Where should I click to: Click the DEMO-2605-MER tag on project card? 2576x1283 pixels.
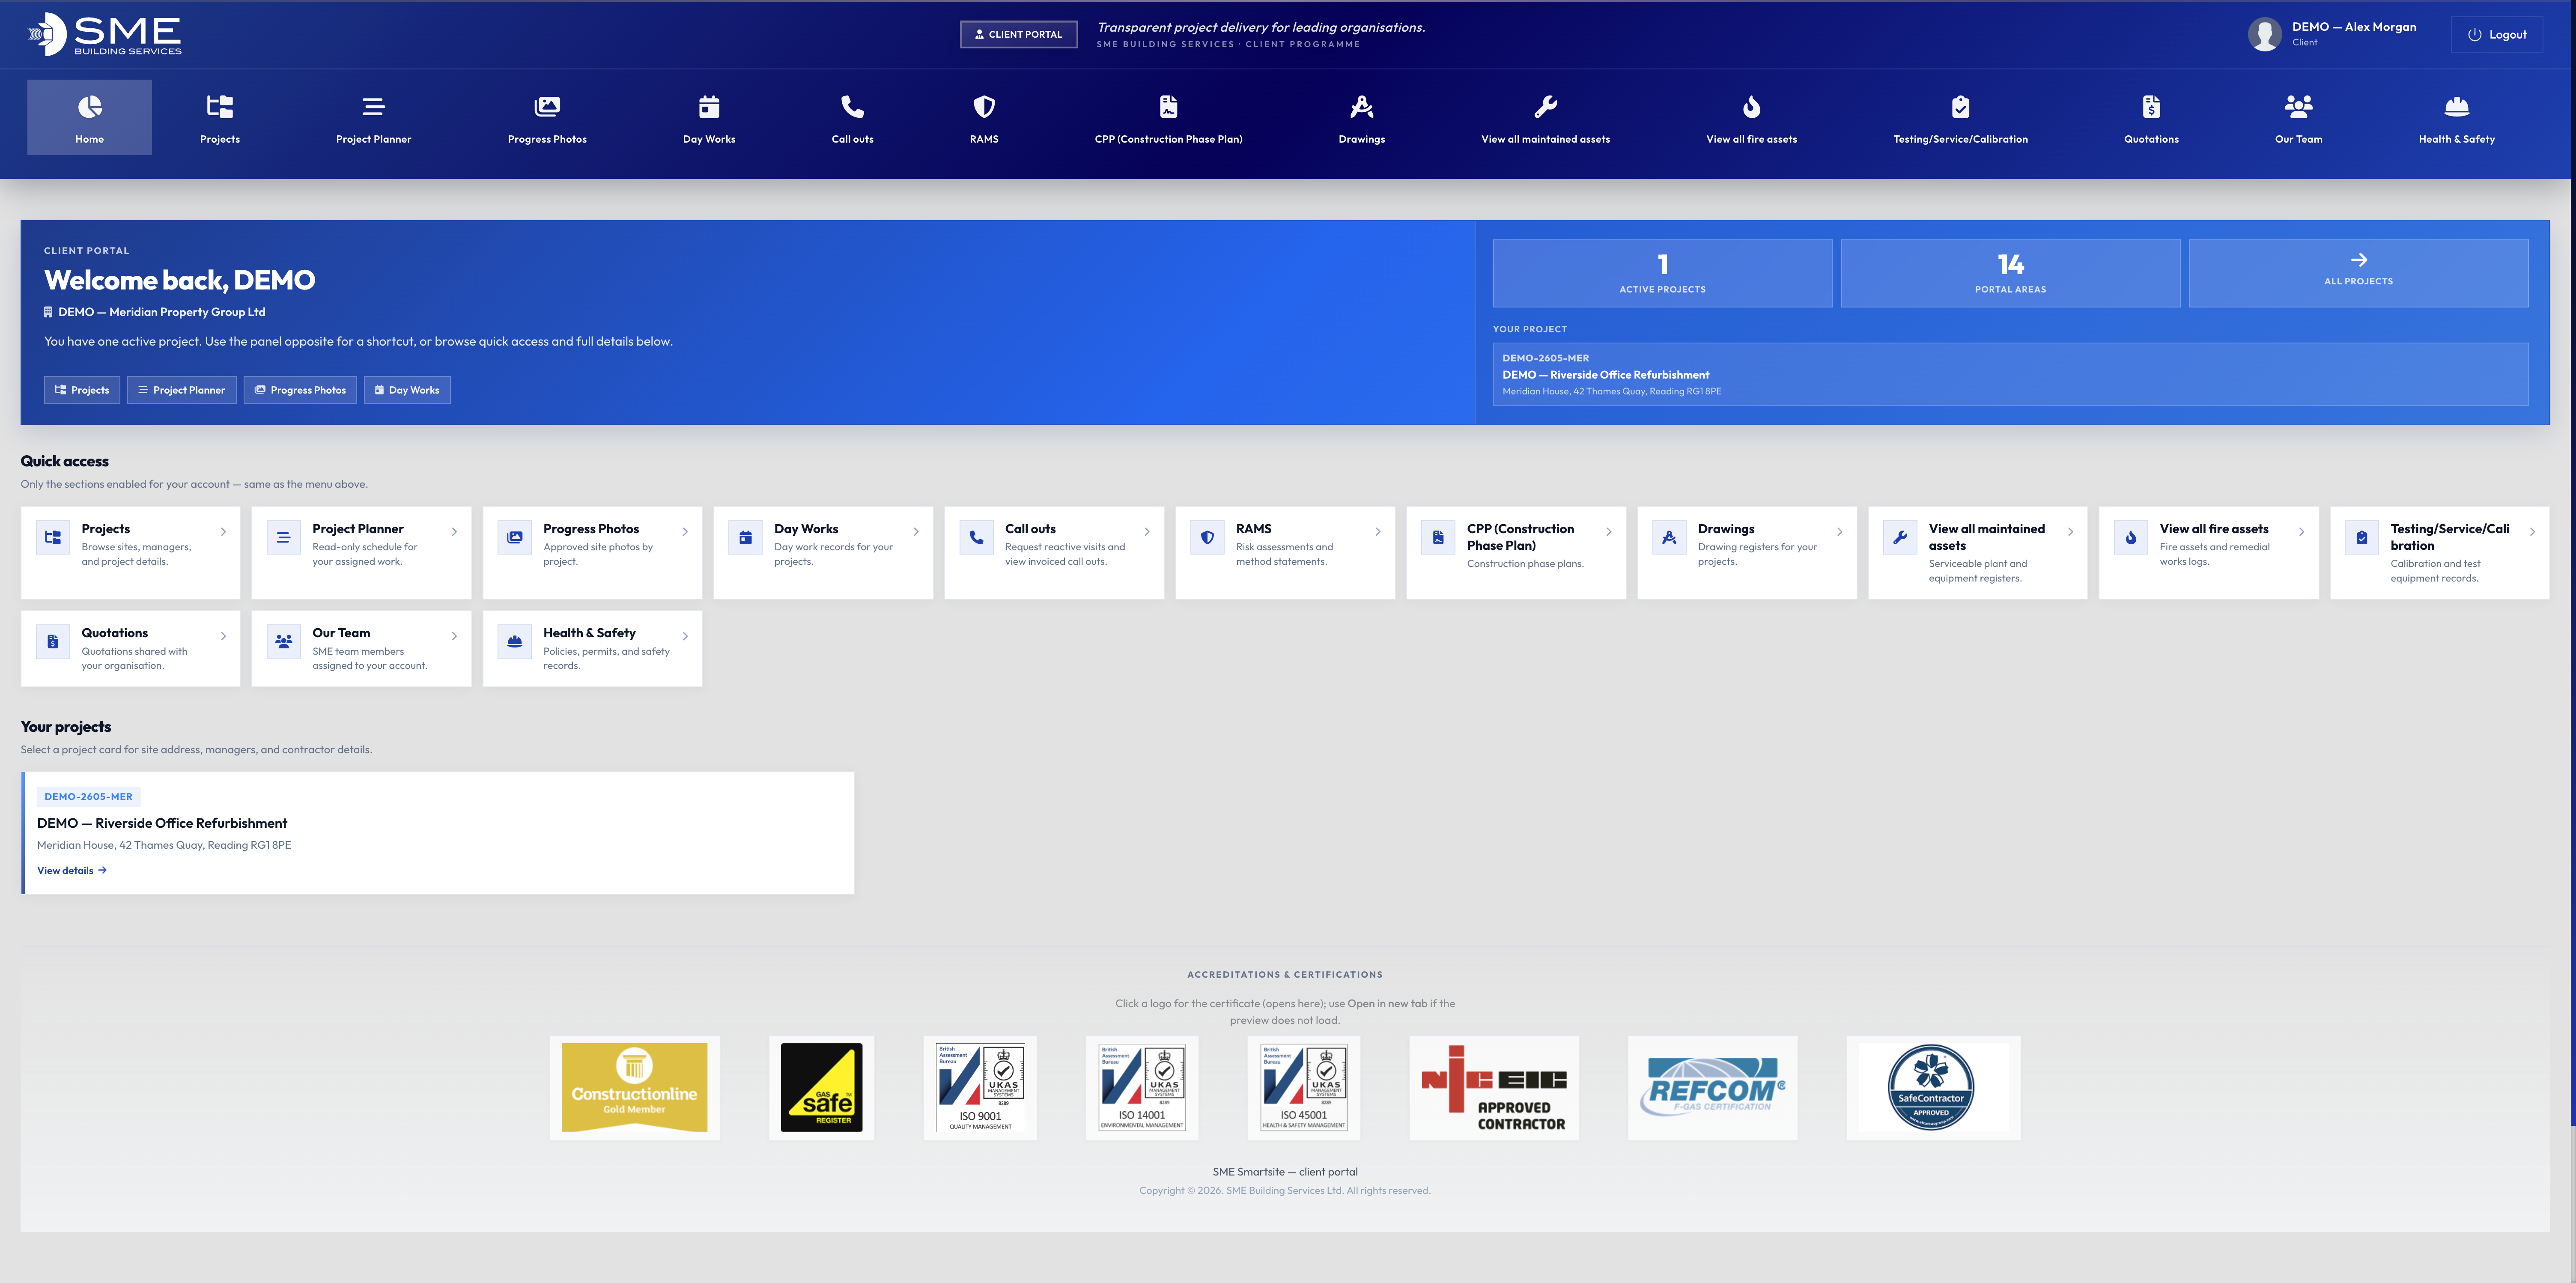[x=89, y=797]
